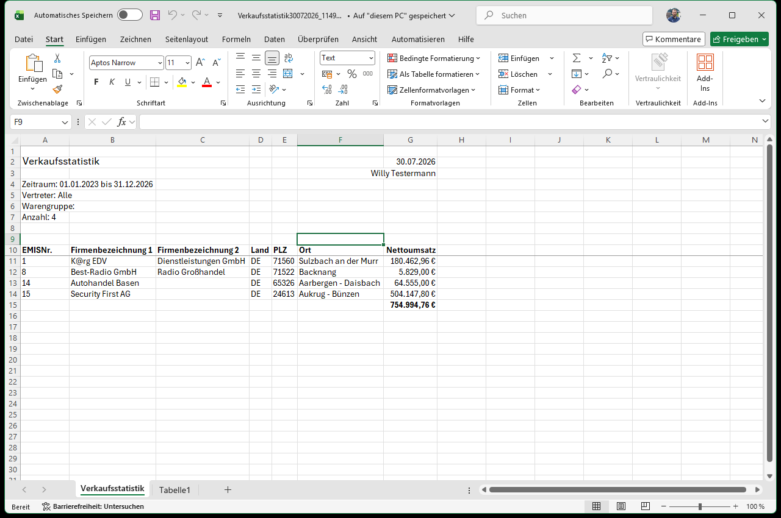
Task: Open the Add-Ins button
Action: click(705, 73)
